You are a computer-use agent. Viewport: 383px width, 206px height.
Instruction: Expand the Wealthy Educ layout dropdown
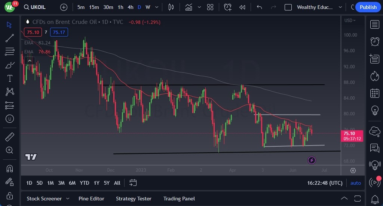pyautogui.click(x=340, y=7)
